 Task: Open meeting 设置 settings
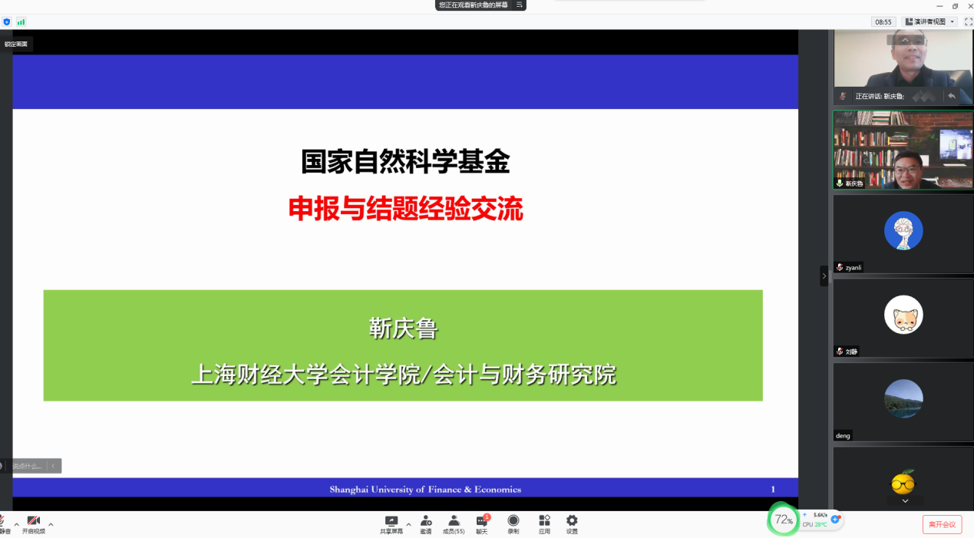pyautogui.click(x=571, y=525)
